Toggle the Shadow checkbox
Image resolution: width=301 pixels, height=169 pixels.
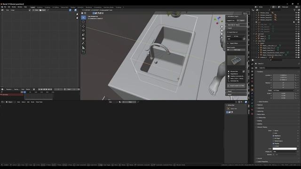[x=273, y=144]
